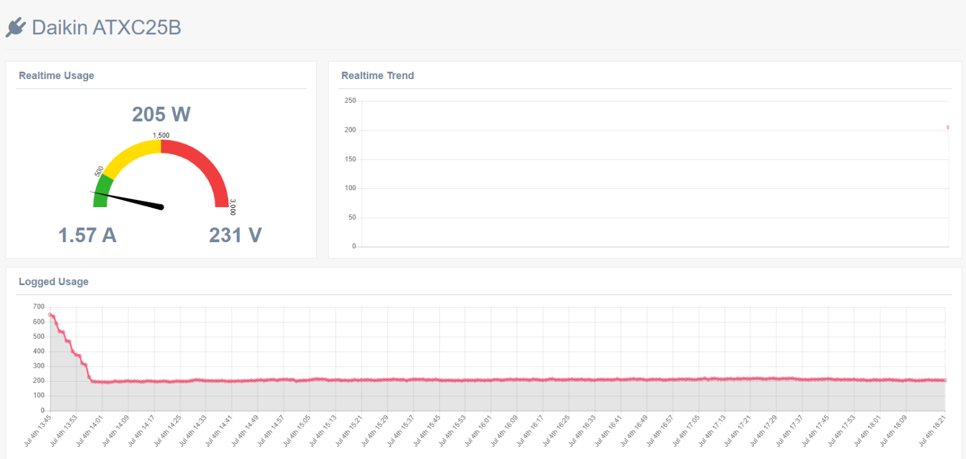Click the Jul 4th 15:45 time label
The width and height of the screenshot is (966, 459).
426,431
